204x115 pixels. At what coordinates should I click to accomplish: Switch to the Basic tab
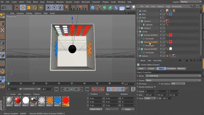[x=141, y=68]
